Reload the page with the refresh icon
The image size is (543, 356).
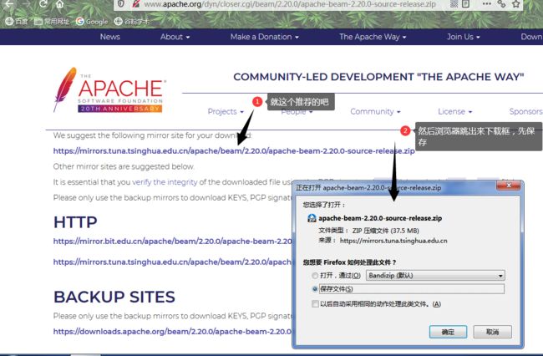[43, 4]
